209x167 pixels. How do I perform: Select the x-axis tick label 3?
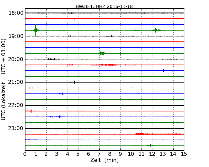(x=57, y=154)
